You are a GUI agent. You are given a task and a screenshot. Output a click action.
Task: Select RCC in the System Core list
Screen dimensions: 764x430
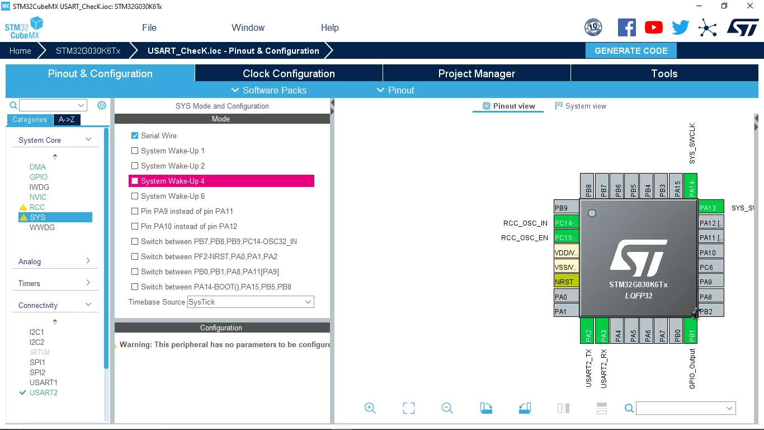coord(37,207)
